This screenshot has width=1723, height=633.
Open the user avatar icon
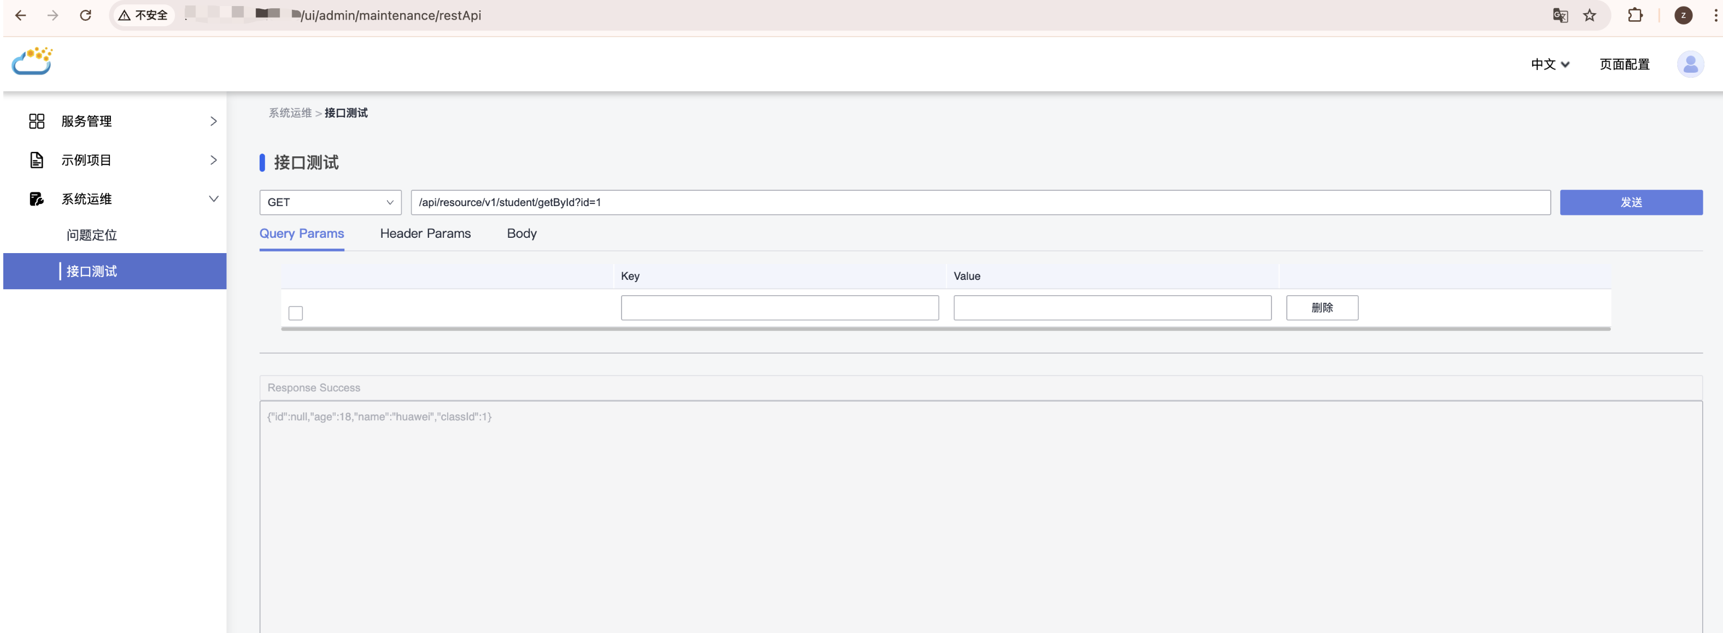coord(1690,65)
